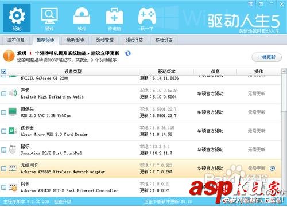Click update version 7.7.0.267 in 无线网卡 row
287x207 pixels.
[156, 171]
